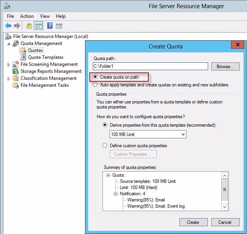Screen dimensions: 247x234
Task: Click 'Limit: 100 MB (Hard)' summary row
Action: click(x=139, y=188)
